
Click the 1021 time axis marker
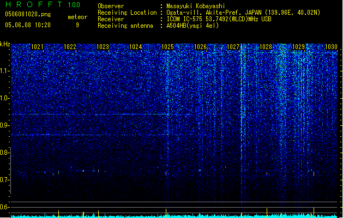click(x=37, y=47)
